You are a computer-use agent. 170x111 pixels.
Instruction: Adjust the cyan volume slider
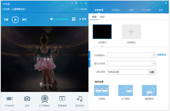point(61,19)
